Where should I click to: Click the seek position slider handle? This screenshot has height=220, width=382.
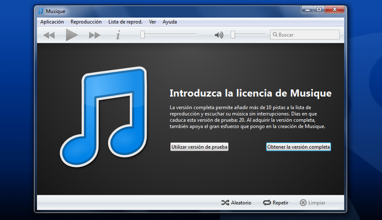click(x=143, y=35)
